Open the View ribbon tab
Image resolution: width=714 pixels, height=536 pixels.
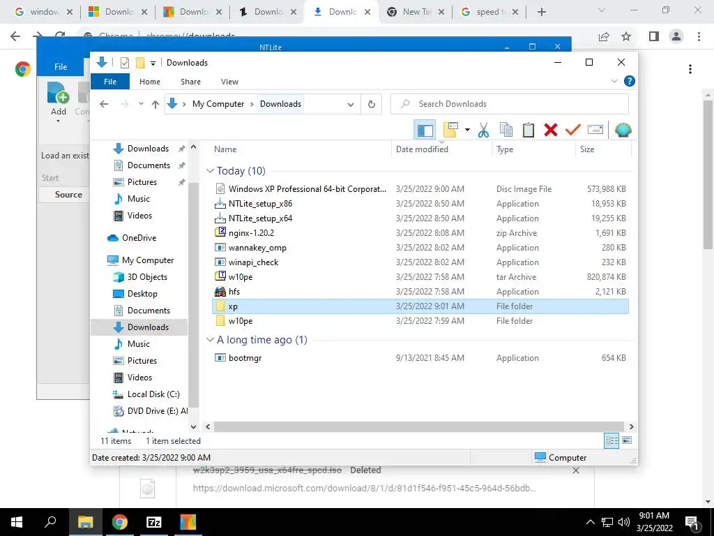click(229, 82)
